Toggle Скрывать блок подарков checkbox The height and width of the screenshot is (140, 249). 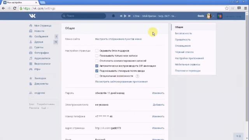click(x=97, y=51)
